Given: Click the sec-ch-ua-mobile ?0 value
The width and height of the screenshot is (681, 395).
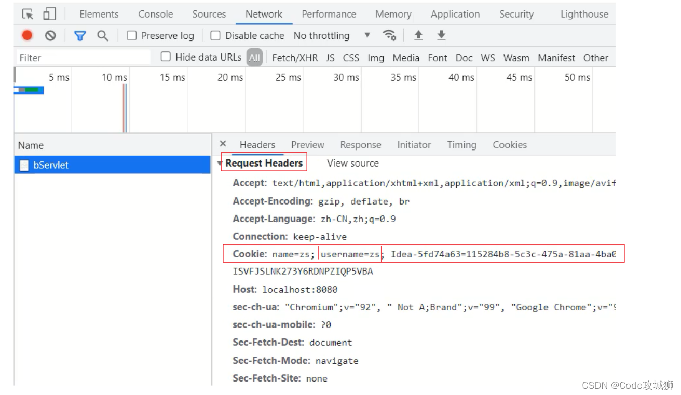Looking at the screenshot, I should coord(326,325).
